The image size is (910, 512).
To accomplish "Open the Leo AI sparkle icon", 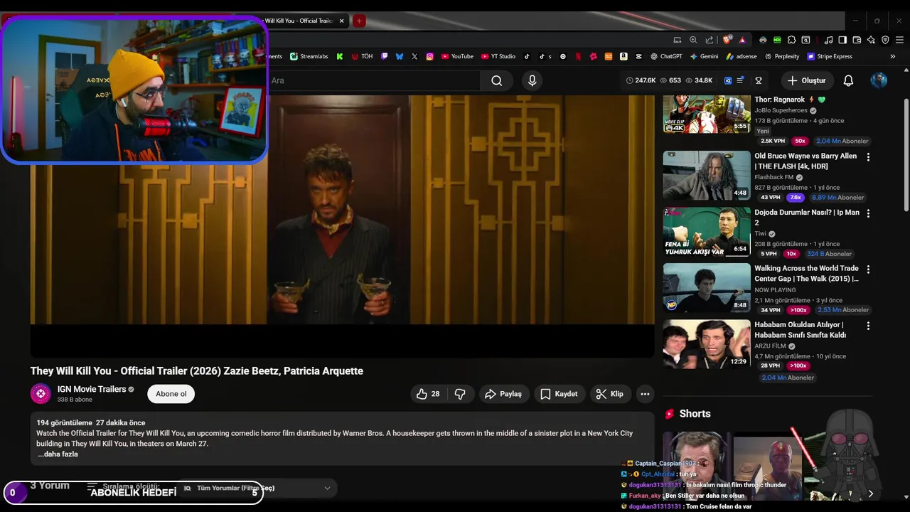I will pyautogui.click(x=871, y=40).
